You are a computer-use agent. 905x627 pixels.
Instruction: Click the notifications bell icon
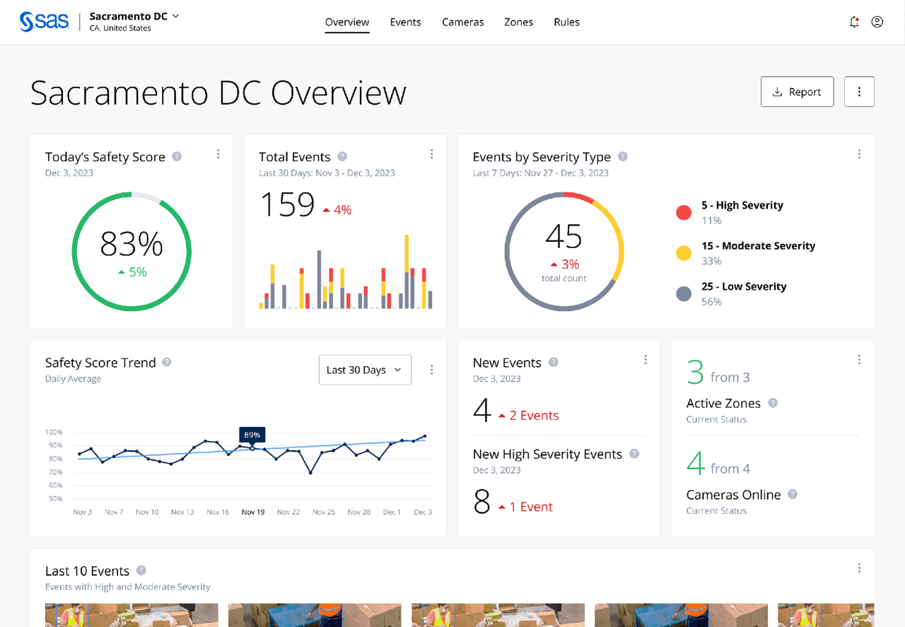point(854,22)
